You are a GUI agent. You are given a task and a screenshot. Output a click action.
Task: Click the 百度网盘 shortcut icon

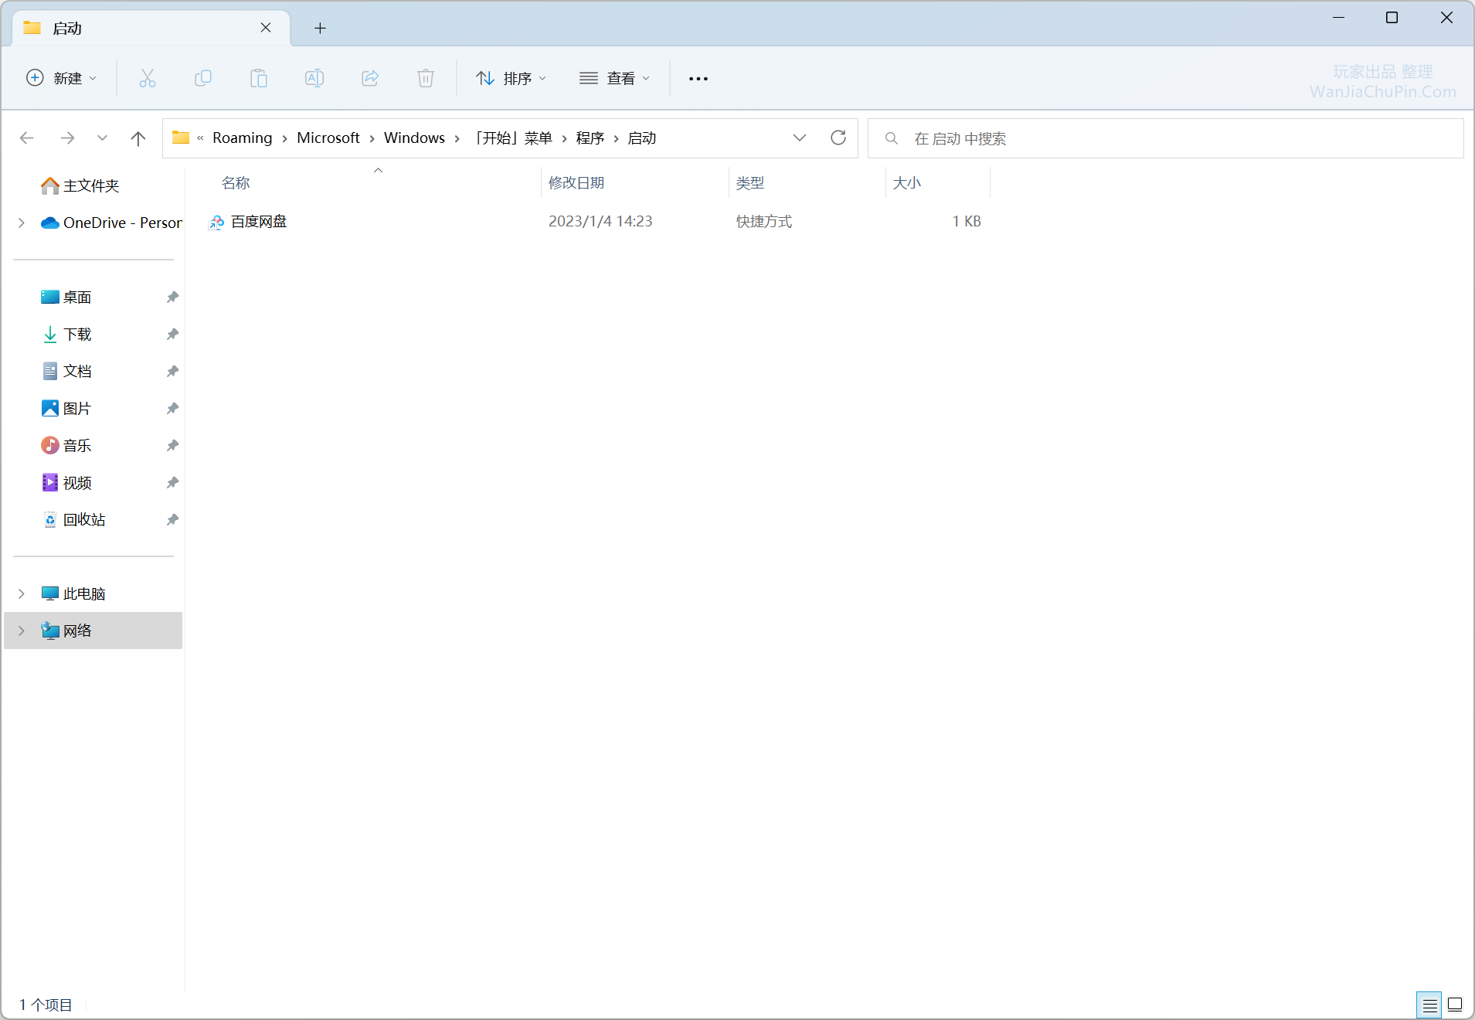pos(217,223)
